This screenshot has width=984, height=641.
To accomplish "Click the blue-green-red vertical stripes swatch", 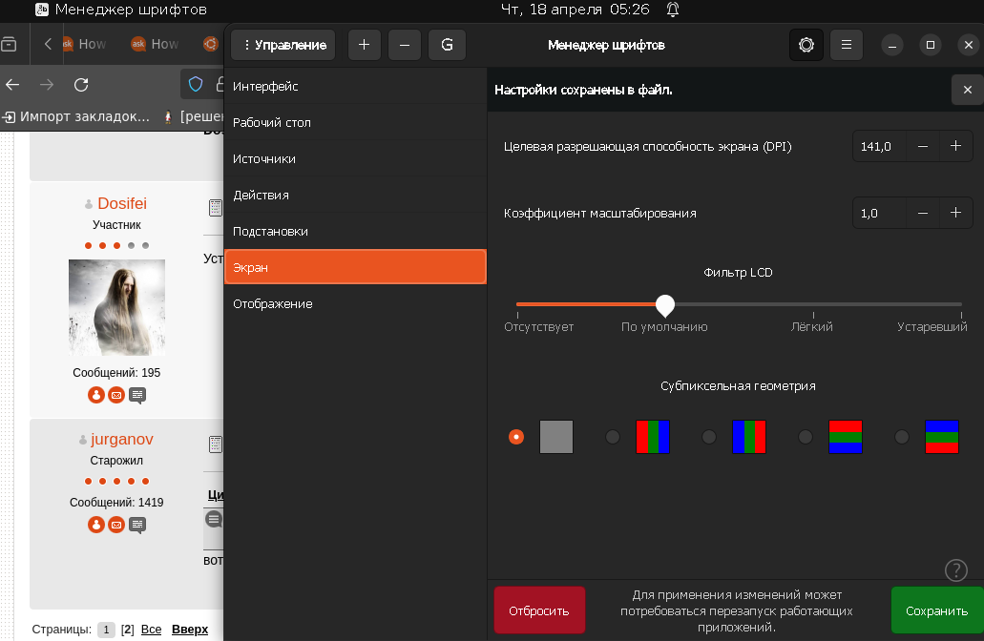I will [749, 437].
